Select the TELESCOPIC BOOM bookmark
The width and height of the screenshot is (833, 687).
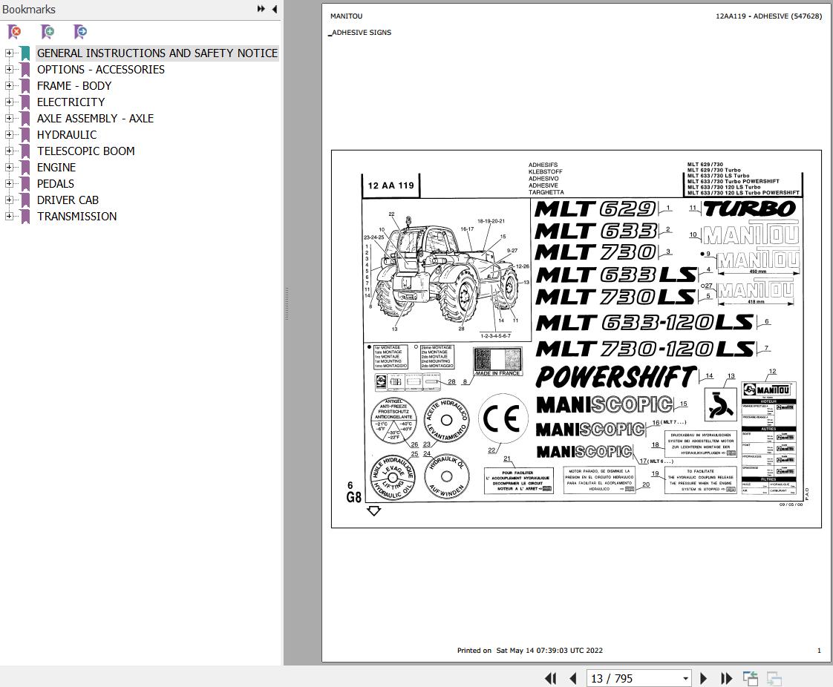85,151
